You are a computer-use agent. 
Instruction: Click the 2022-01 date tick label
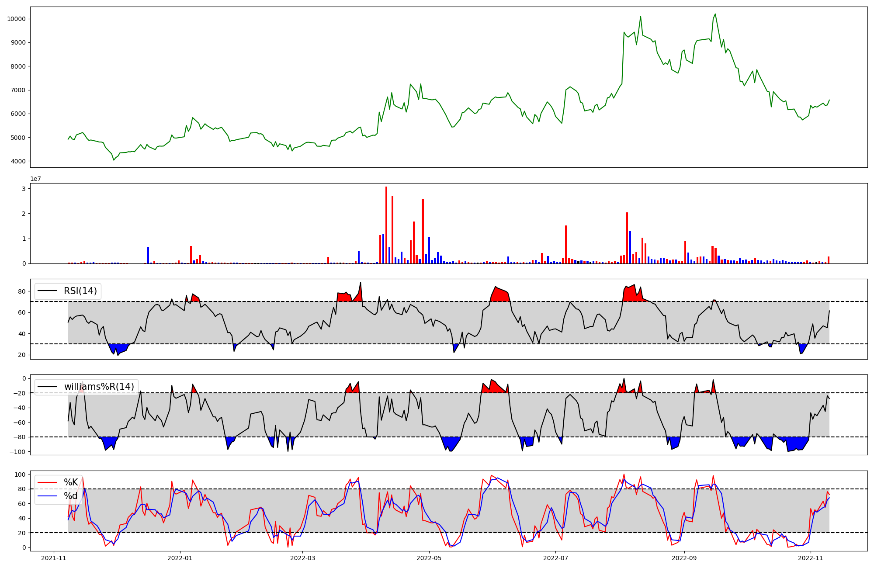pos(180,558)
